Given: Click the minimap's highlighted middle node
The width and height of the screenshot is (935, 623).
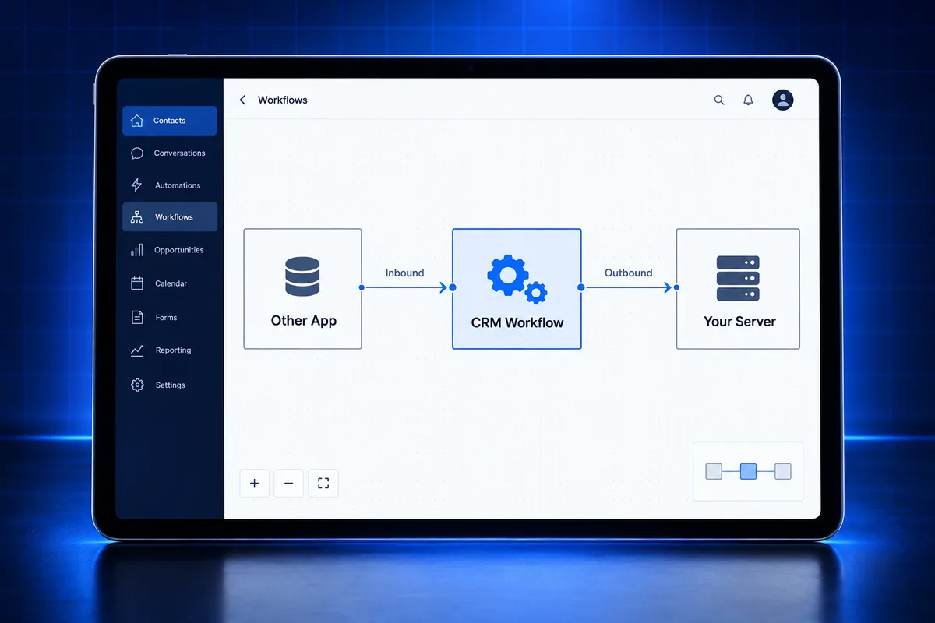Looking at the screenshot, I should click(748, 471).
